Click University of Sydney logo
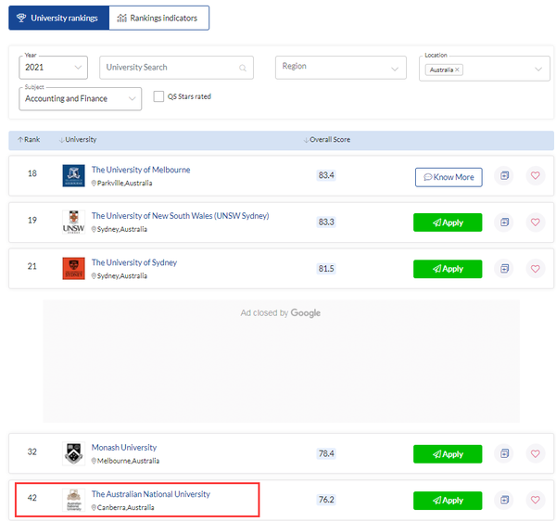 pyautogui.click(x=74, y=269)
